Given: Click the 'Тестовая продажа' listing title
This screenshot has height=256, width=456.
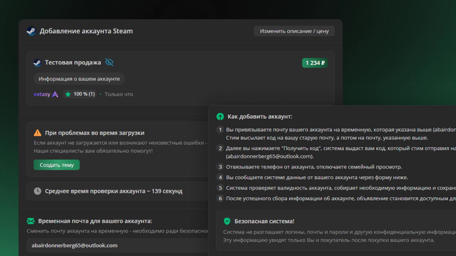Looking at the screenshot, I should (x=73, y=63).
